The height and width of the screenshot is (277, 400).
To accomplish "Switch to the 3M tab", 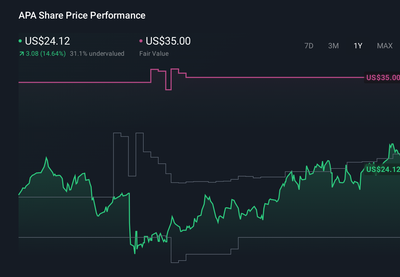I will 333,46.
